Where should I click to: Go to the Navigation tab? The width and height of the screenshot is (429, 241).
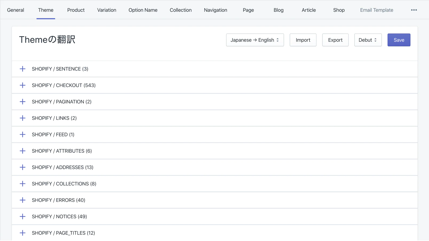pos(215,10)
